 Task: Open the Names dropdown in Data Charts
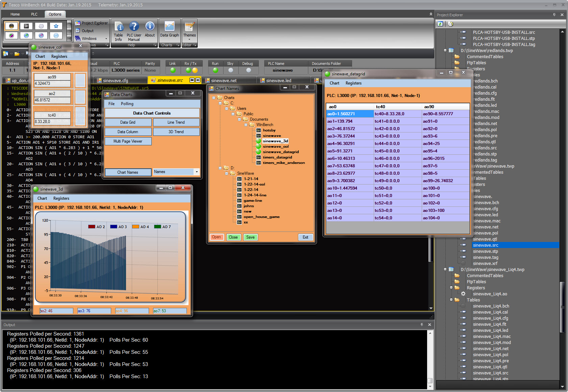pyautogui.click(x=196, y=172)
